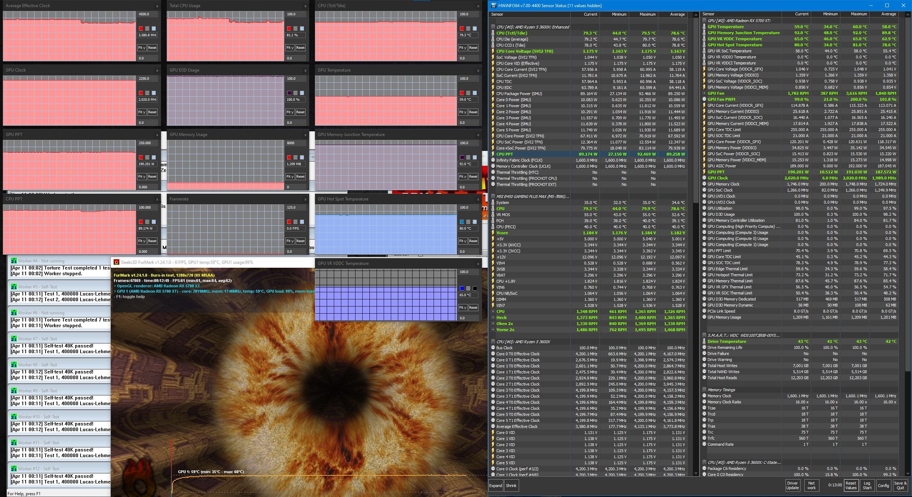This screenshot has height=497, width=912.
Task: Click the Prime95 Worker #7 icon
Action: click(x=14, y=339)
